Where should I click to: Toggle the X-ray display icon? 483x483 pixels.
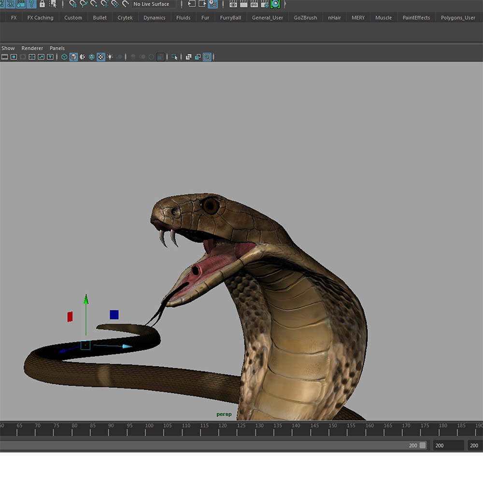click(188, 57)
